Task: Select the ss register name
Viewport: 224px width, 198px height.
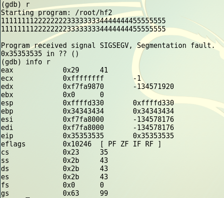Action: click(5, 161)
